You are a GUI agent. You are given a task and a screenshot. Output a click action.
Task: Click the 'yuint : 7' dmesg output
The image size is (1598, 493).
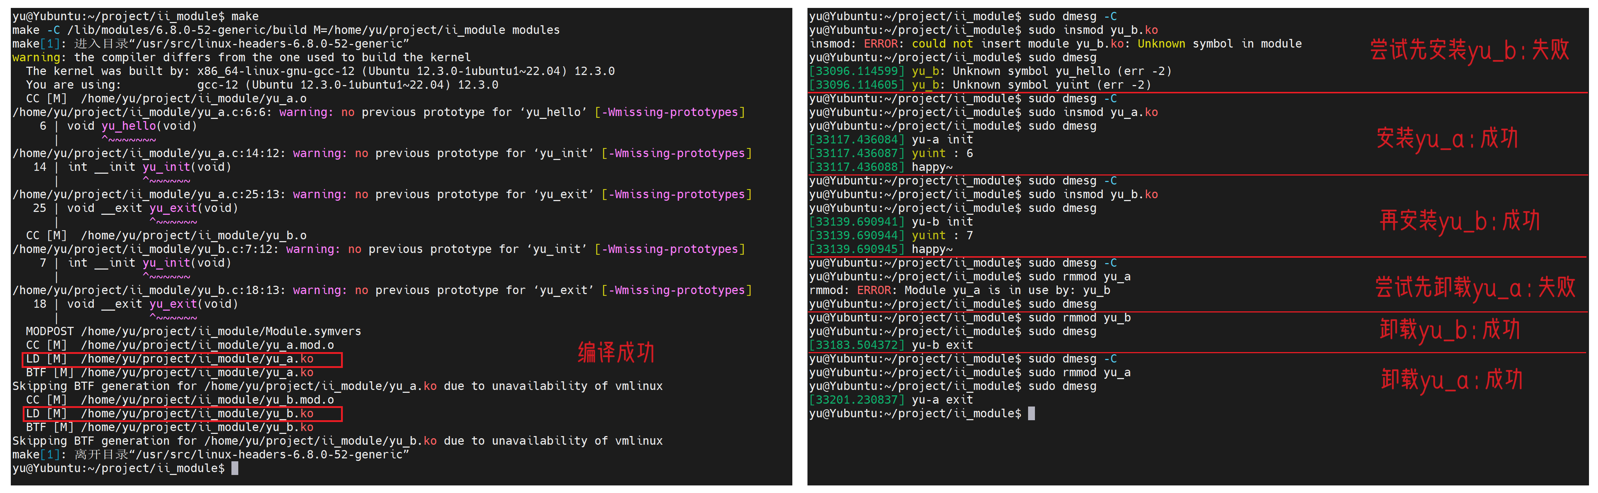click(942, 236)
